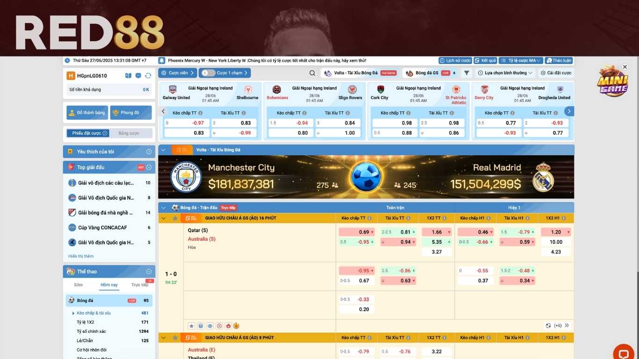Click Kết quả button
This screenshot has height=359, width=639.
pyautogui.click(x=485, y=60)
